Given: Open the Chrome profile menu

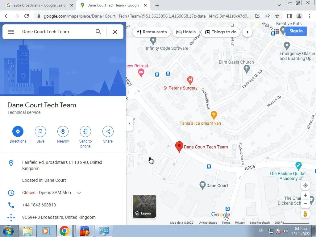Looking at the screenshot, I should [299, 16].
